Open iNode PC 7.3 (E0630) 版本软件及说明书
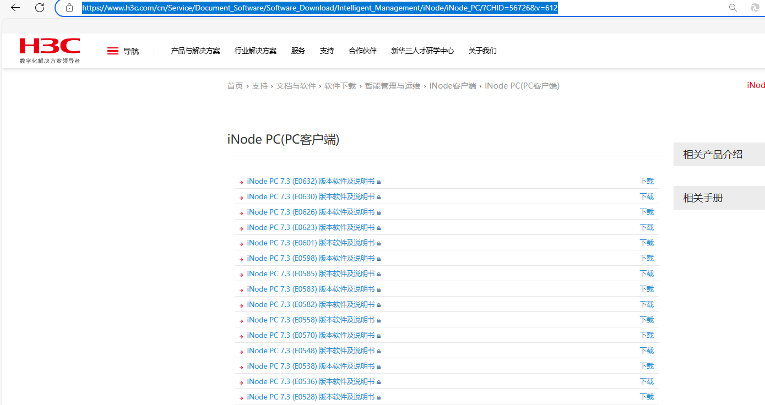 pos(311,196)
